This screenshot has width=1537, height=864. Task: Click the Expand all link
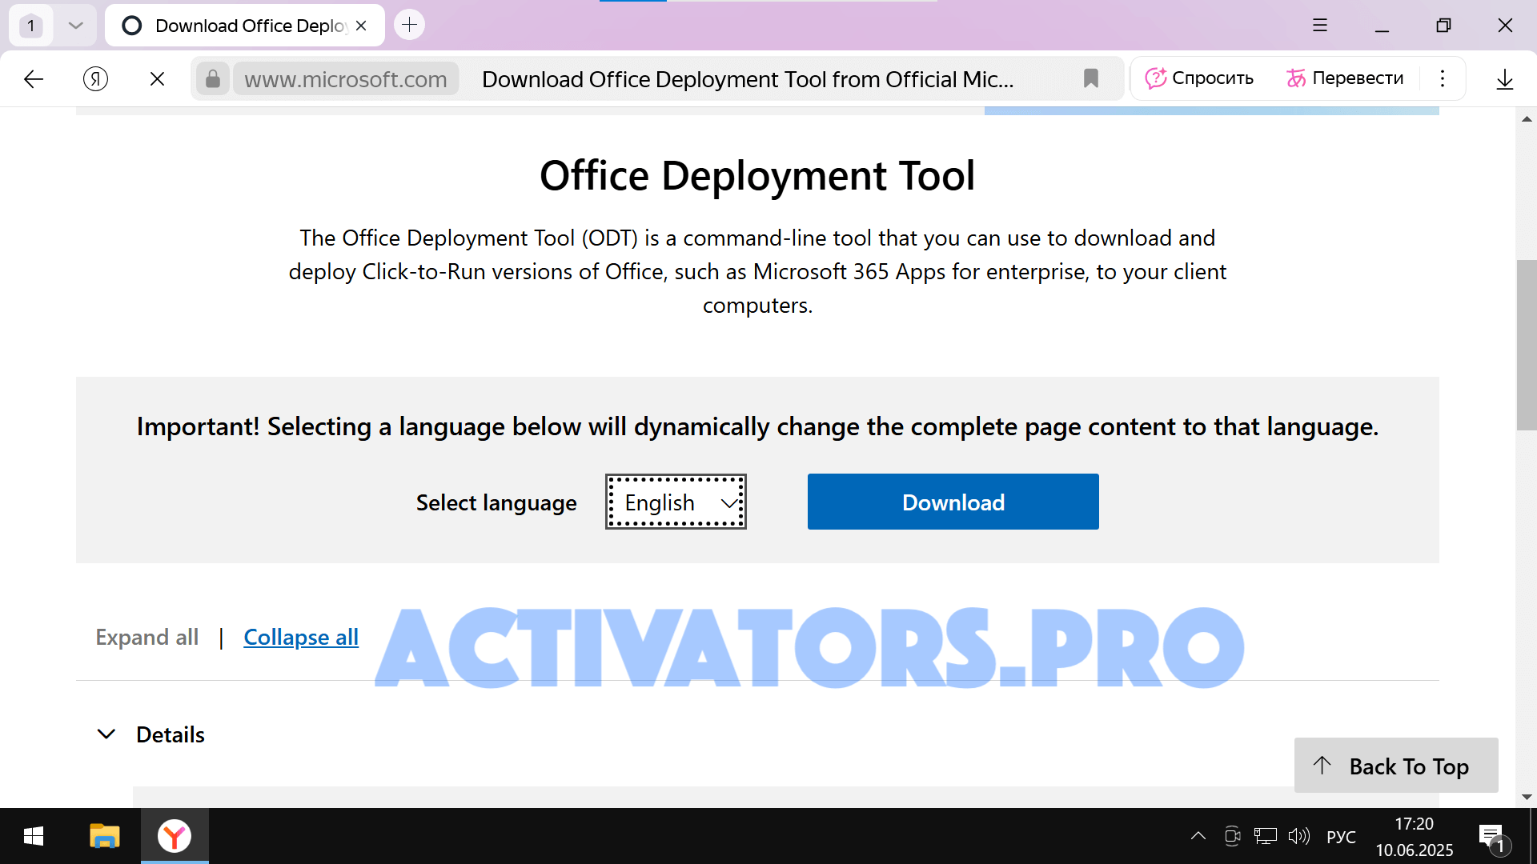146,638
